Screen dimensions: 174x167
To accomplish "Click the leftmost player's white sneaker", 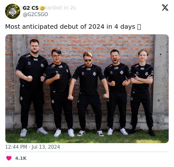I will pyautogui.click(x=23, y=133).
